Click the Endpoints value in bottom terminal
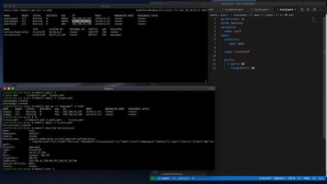Screen dimensions: 327x184 point(53,160)
